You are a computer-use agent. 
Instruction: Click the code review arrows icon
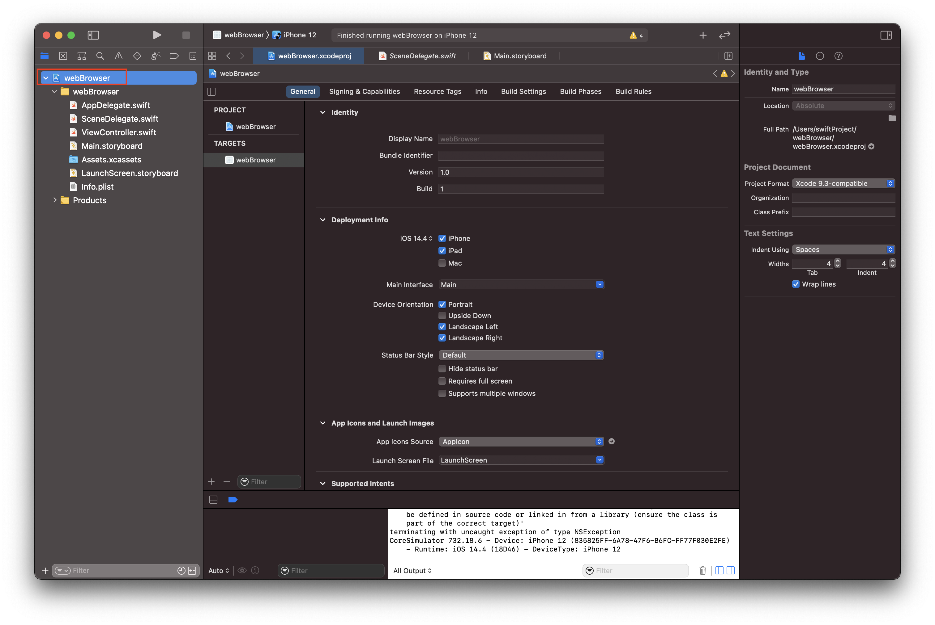click(x=724, y=35)
